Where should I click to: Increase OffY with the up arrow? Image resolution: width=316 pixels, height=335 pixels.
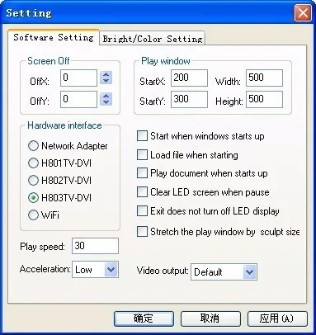(x=106, y=96)
